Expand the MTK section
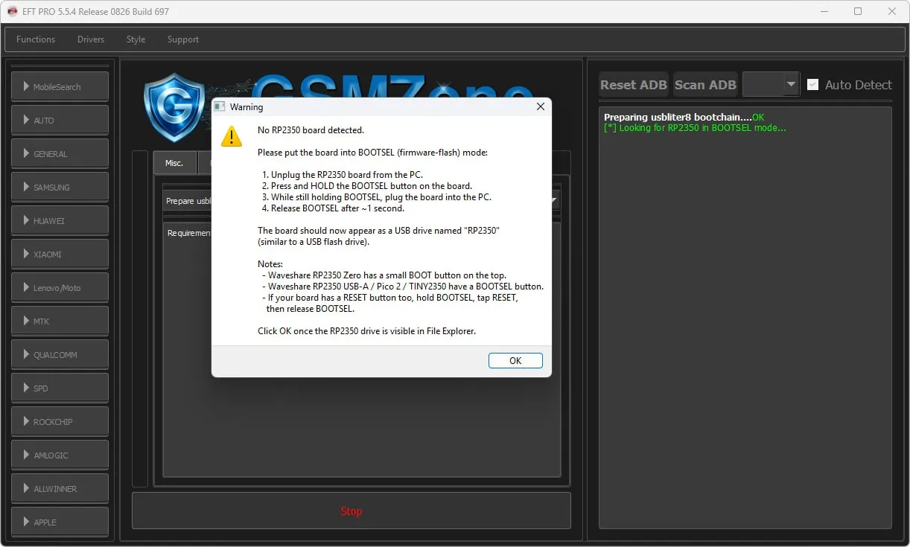The height and width of the screenshot is (547, 910). click(x=60, y=321)
